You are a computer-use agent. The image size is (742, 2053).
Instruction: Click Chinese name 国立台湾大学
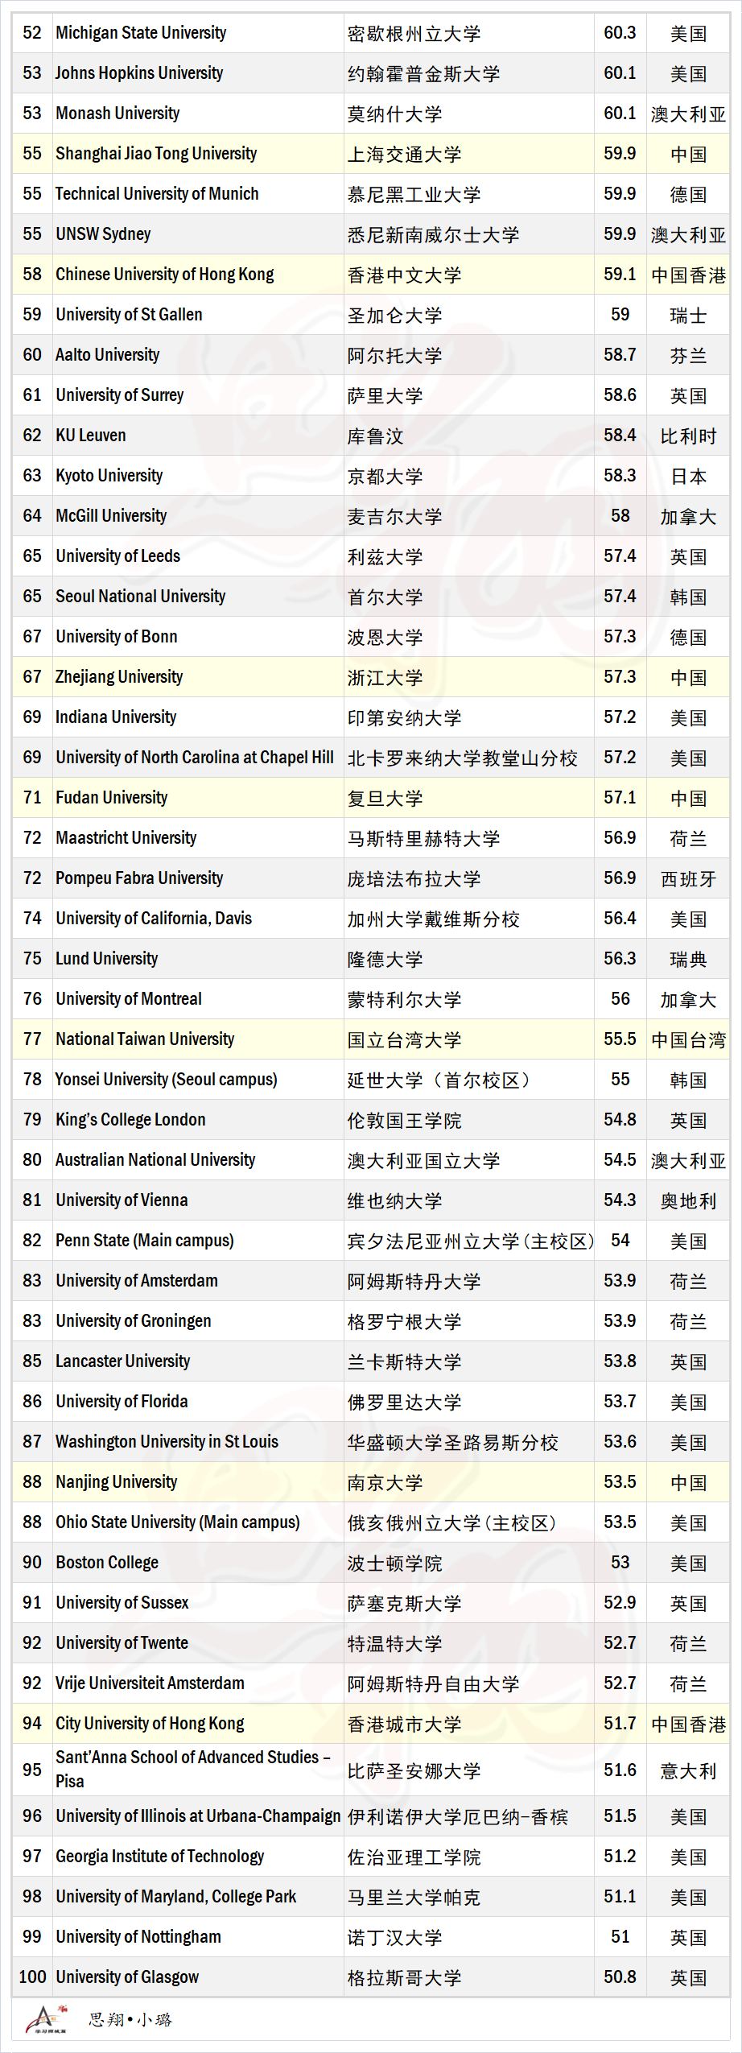point(404,1040)
